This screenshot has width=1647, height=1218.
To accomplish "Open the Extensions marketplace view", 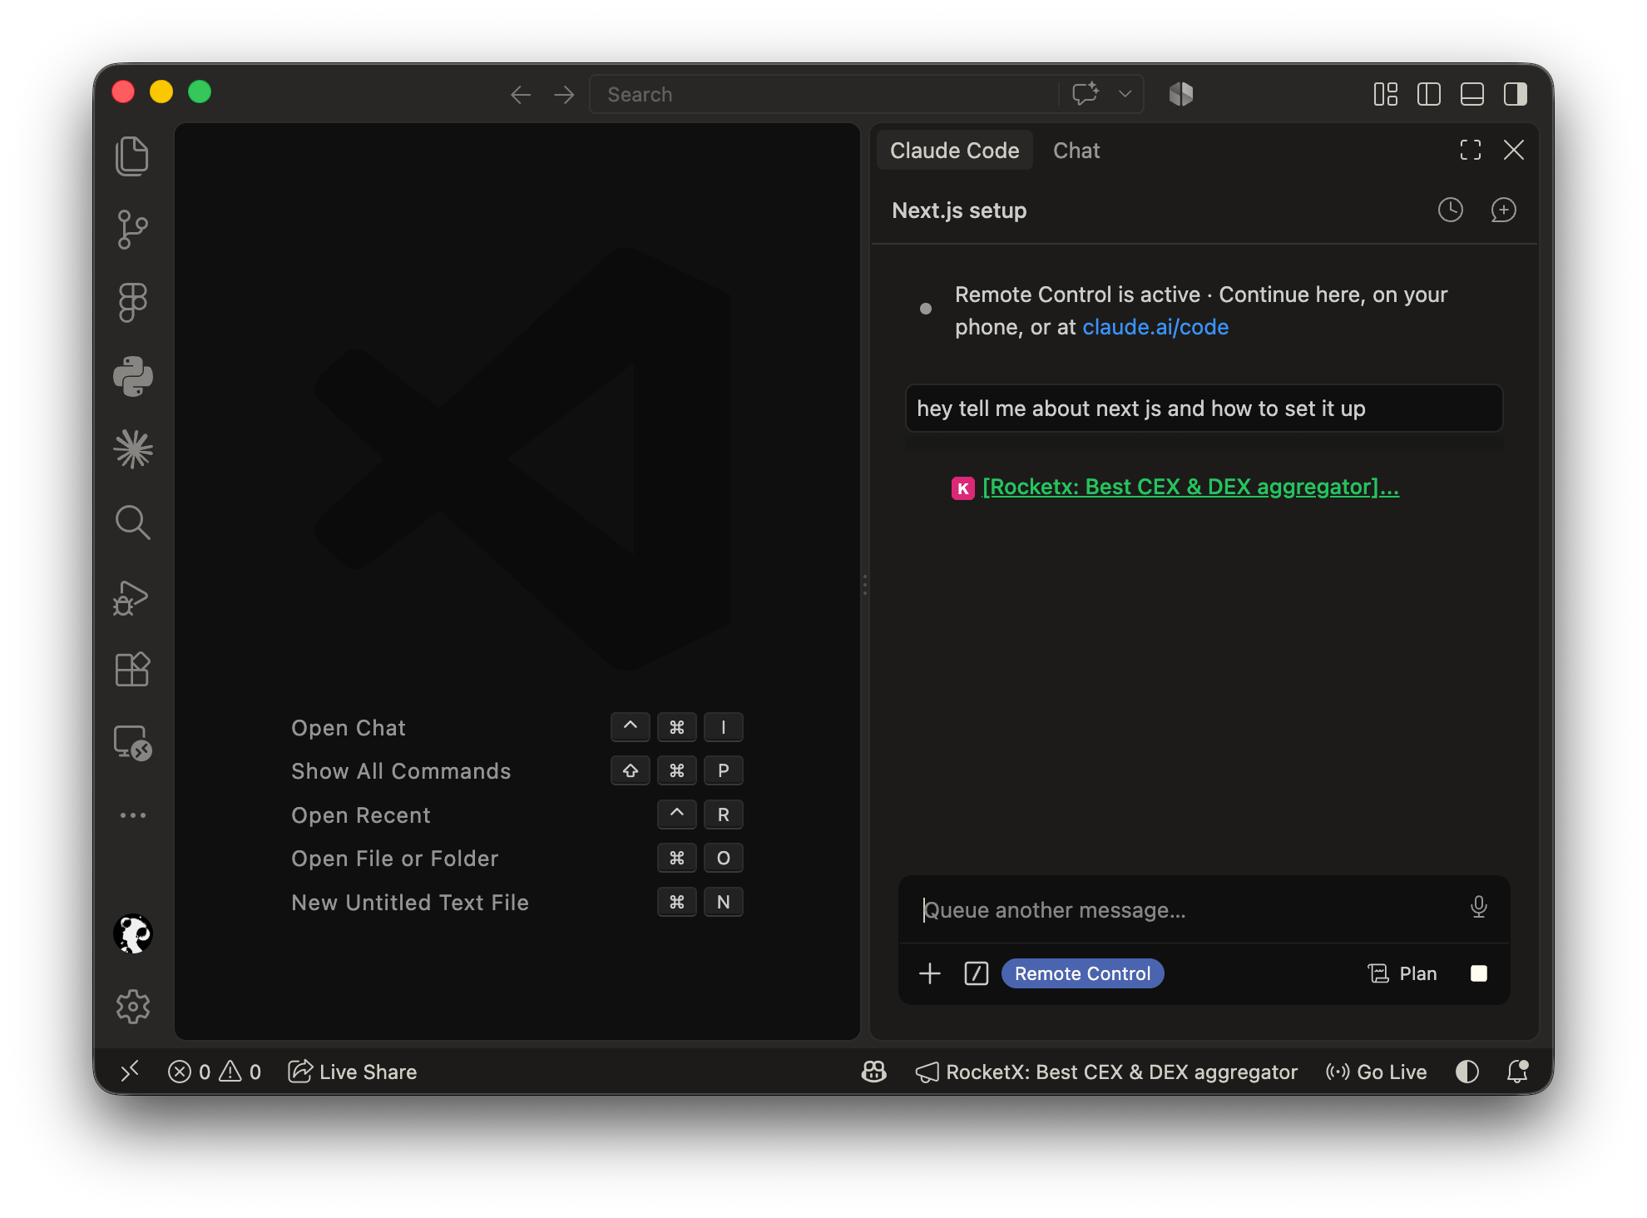I will tap(132, 669).
